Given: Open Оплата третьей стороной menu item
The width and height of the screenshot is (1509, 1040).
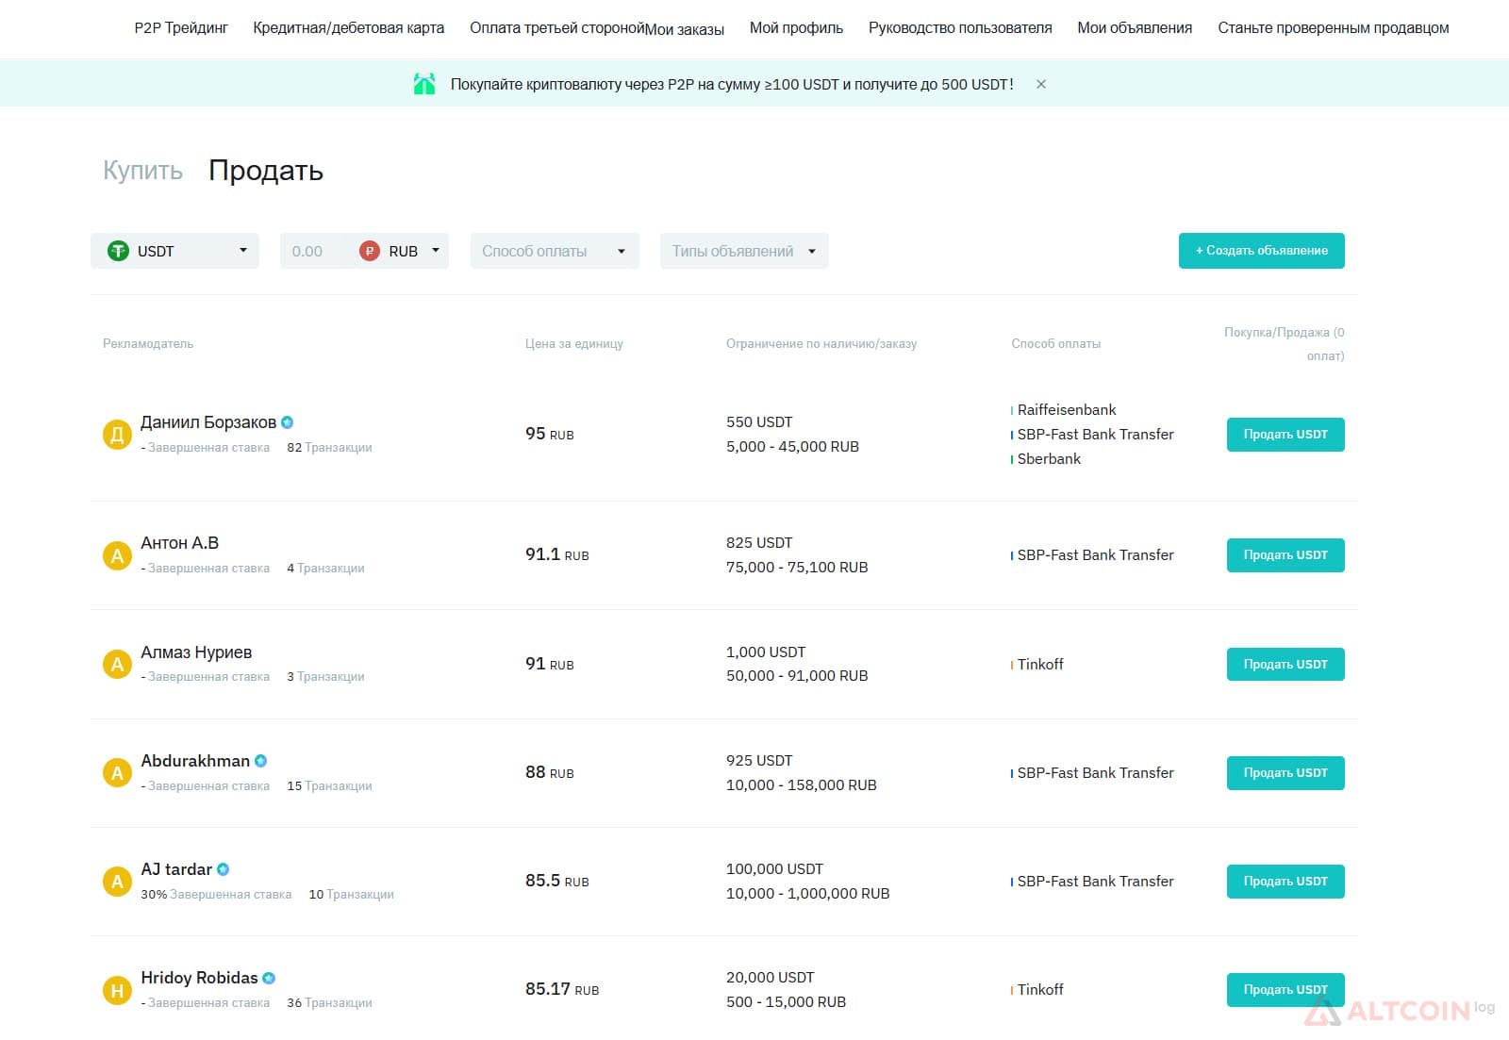Looking at the screenshot, I should (x=556, y=28).
